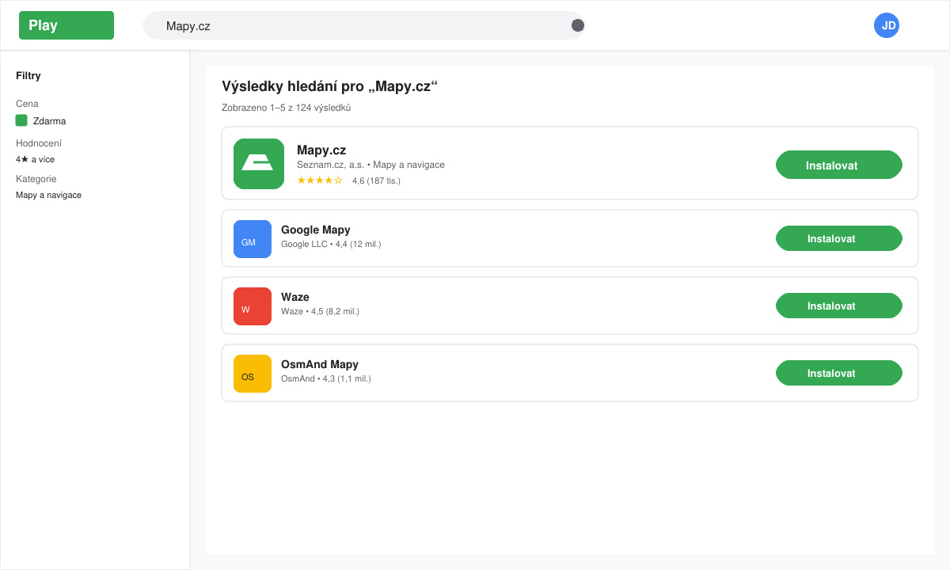Click the 4,6 (187 tis.) rating text

pyautogui.click(x=376, y=180)
